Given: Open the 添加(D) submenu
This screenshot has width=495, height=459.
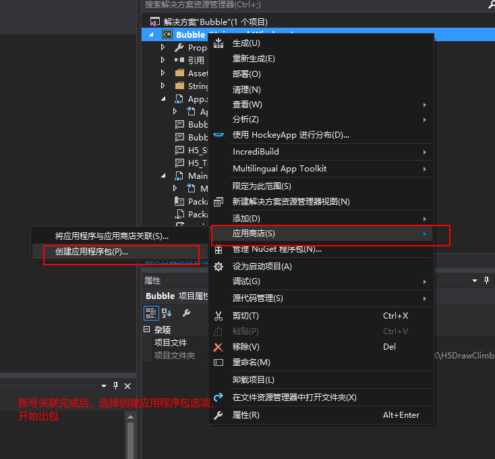Looking at the screenshot, I should (x=246, y=219).
